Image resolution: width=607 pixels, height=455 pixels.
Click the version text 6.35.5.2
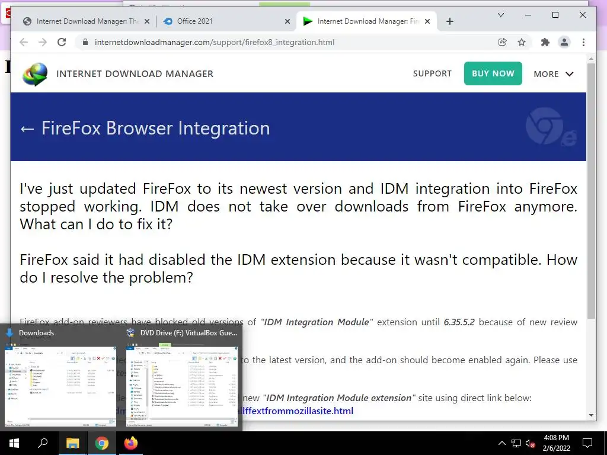pos(459,322)
